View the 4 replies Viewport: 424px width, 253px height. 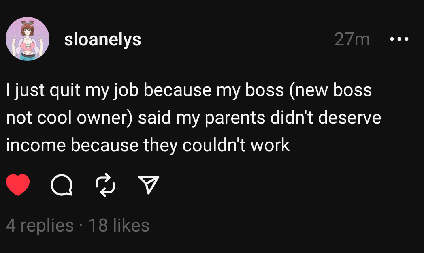coord(40,225)
